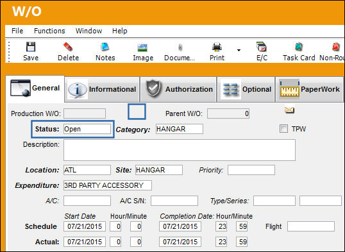
Task: Click the toolbar drag handle dots
Action: tap(9, 51)
